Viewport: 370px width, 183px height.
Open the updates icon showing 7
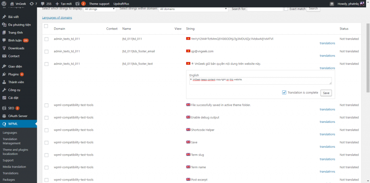32,4
